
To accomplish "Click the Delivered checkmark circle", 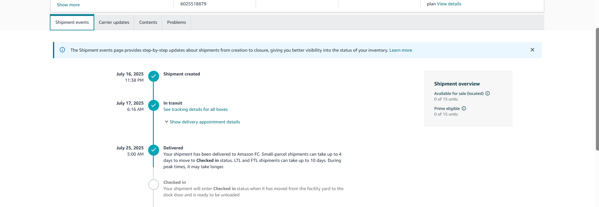I will pyautogui.click(x=154, y=150).
